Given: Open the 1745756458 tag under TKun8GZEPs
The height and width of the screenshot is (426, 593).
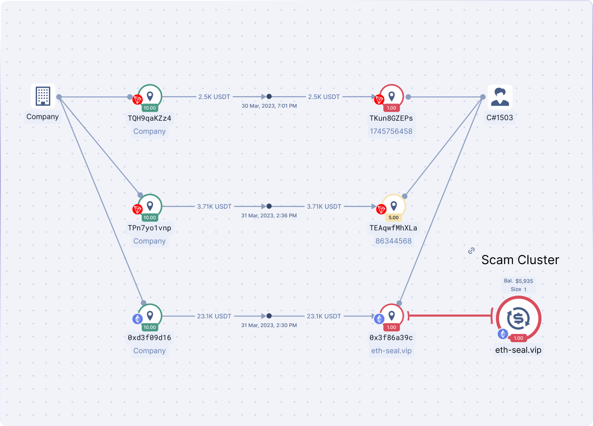Looking at the screenshot, I should tap(391, 131).
